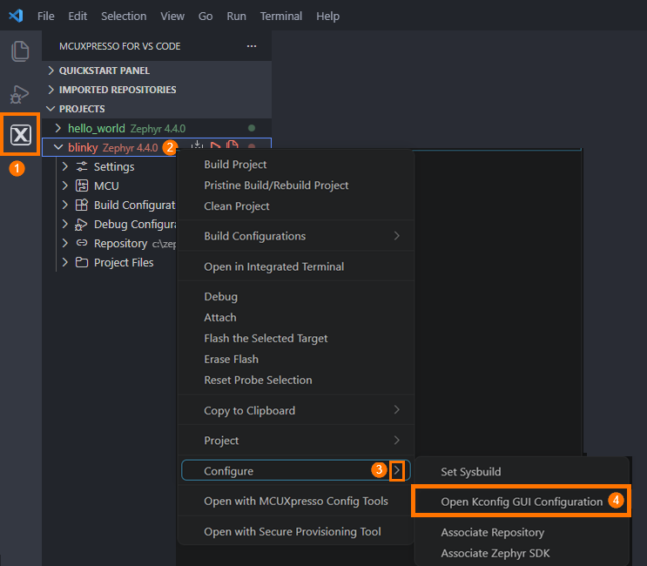This screenshot has width=647, height=566.
Task: Collapse the PROJECTS section
Action: [51, 109]
